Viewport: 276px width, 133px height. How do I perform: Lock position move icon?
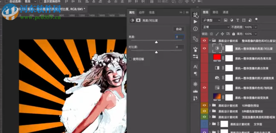[x=222, y=34]
